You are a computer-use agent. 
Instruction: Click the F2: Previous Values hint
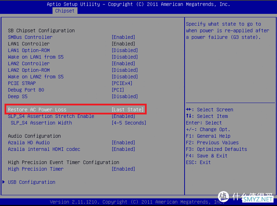pos(212,143)
